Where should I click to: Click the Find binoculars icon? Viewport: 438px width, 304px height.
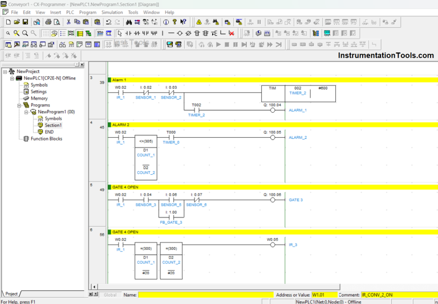(x=129, y=22)
